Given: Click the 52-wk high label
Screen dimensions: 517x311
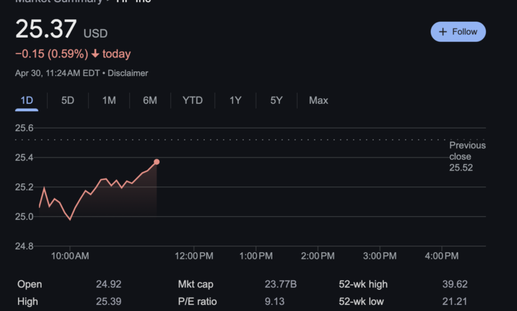Looking at the screenshot, I should coord(363,284).
